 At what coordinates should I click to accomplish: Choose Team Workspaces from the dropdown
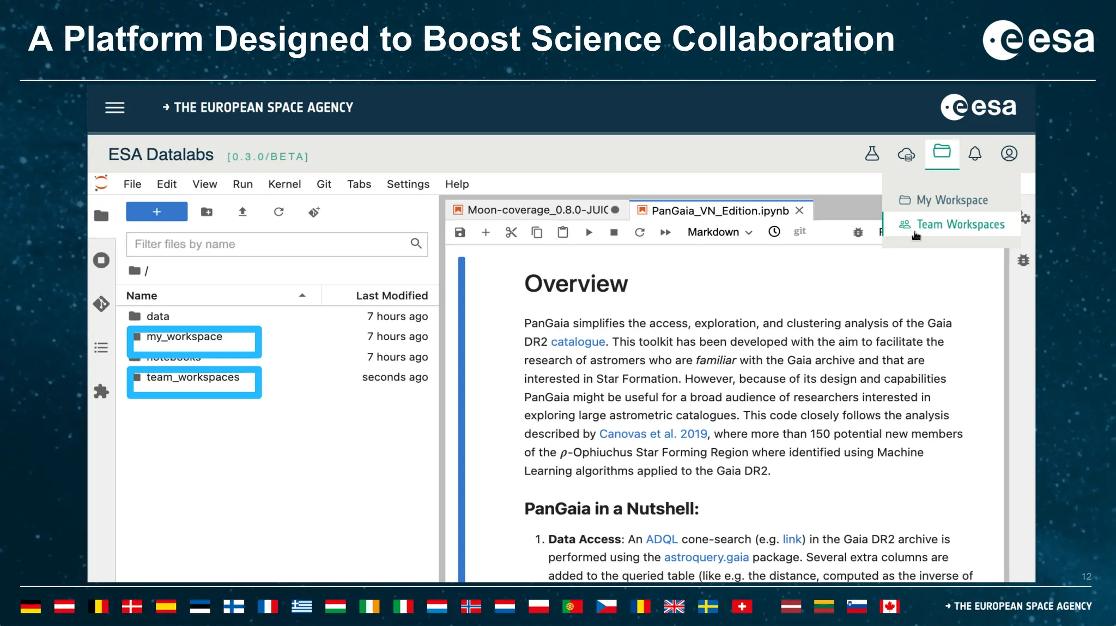click(951, 224)
